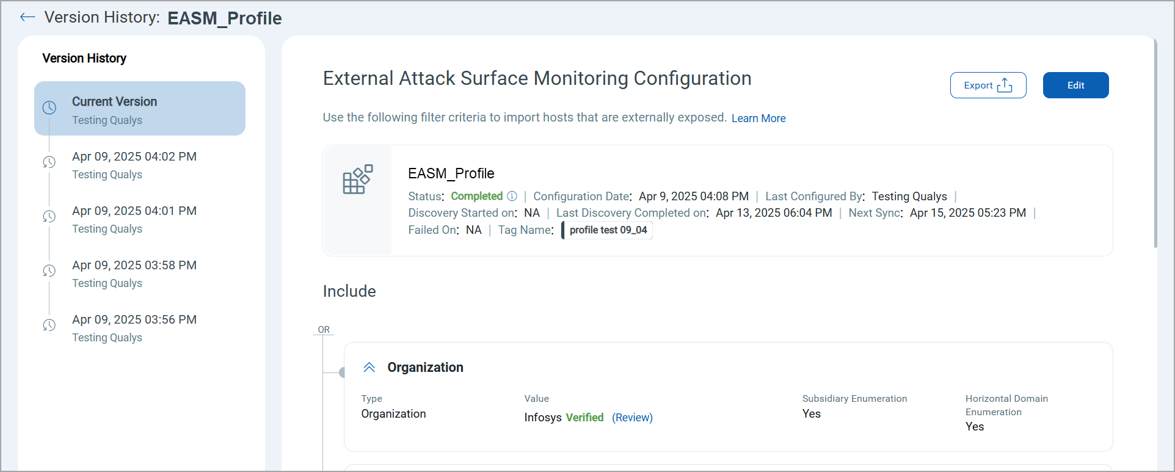Image resolution: width=1175 pixels, height=472 pixels.
Task: Open the Apr 09, 2025 04:02 PM version
Action: (x=134, y=157)
